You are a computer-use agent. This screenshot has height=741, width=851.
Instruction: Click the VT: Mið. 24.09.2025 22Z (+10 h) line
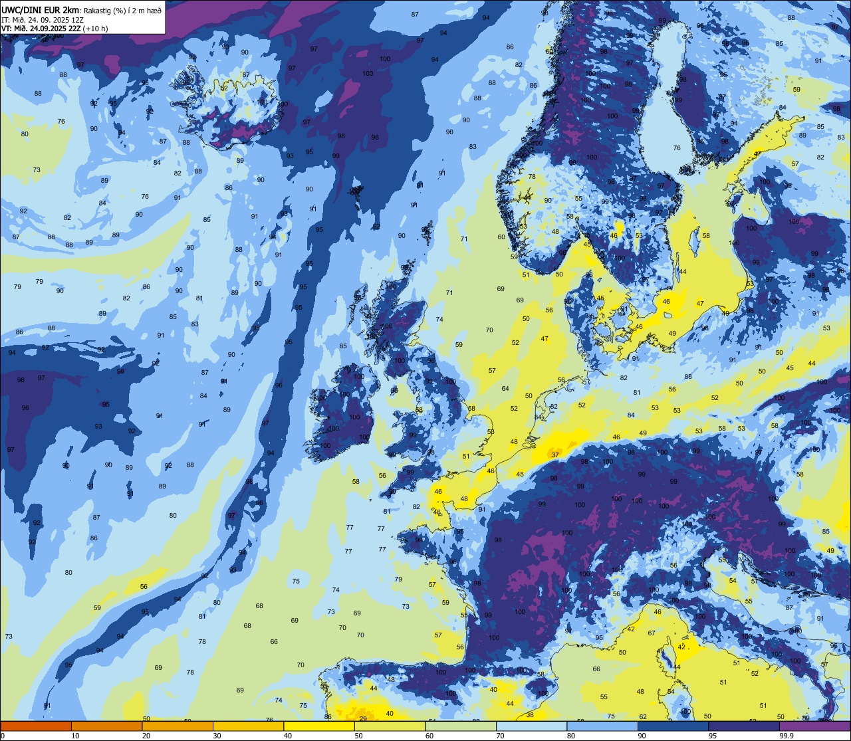[x=55, y=29]
